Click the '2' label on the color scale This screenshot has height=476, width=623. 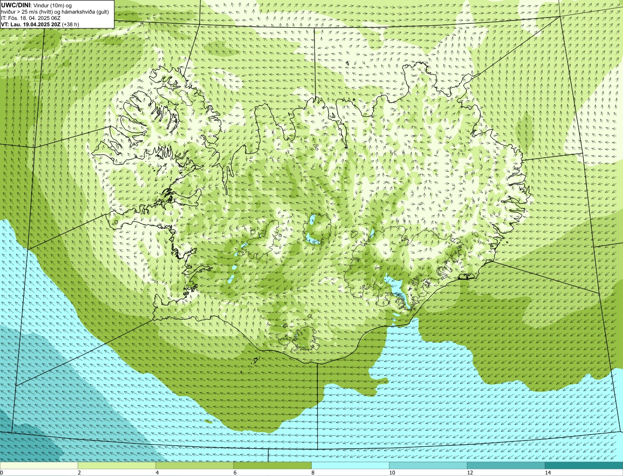pyautogui.click(x=79, y=473)
